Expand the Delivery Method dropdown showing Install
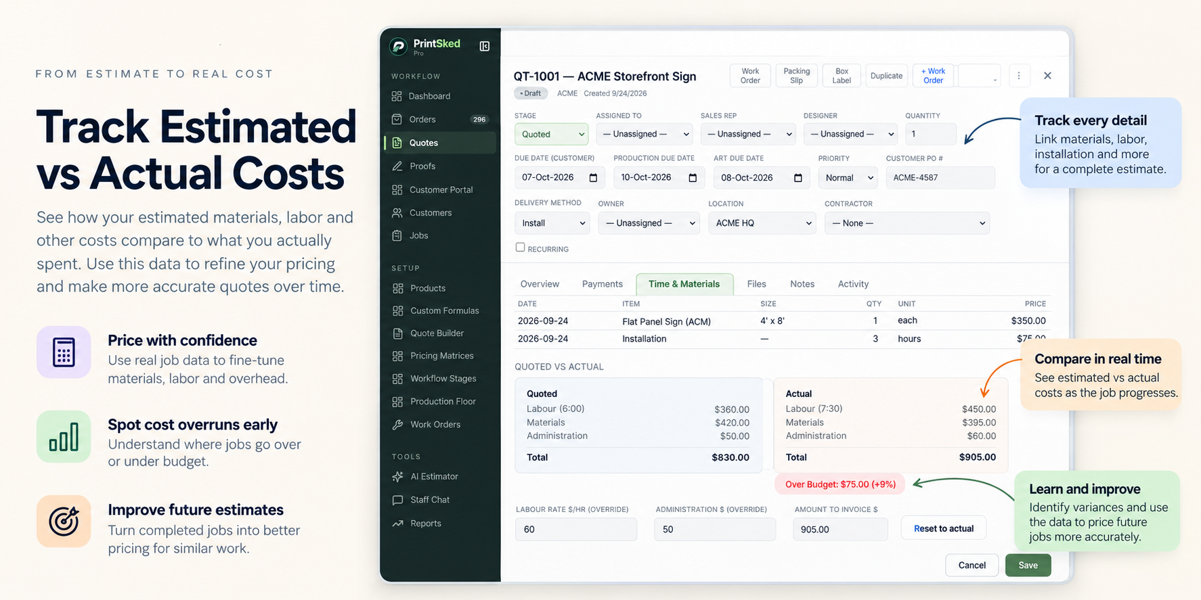Viewport: 1201px width, 600px height. (x=552, y=223)
